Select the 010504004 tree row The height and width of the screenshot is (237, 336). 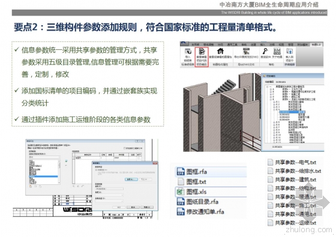[292, 119]
